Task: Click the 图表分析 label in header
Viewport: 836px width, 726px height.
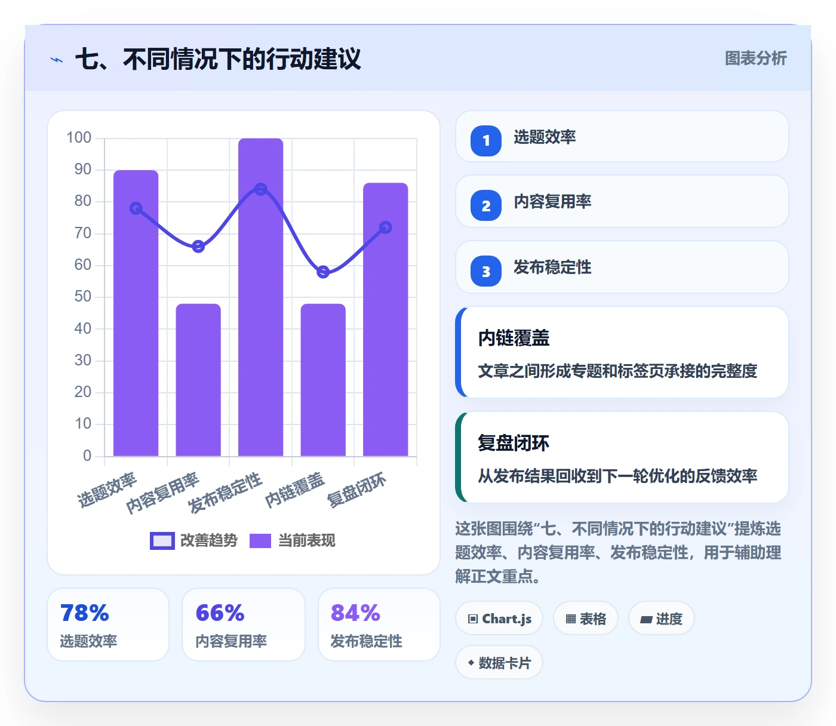Action: [756, 58]
